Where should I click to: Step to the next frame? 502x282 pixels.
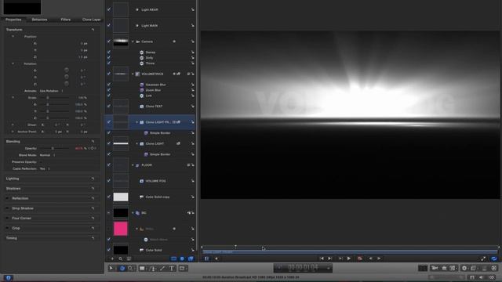379,258
